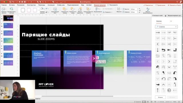The height and width of the screenshot is (103, 183).
Task: Select the counterclockwise circular arrow icon
Action: 163,79
